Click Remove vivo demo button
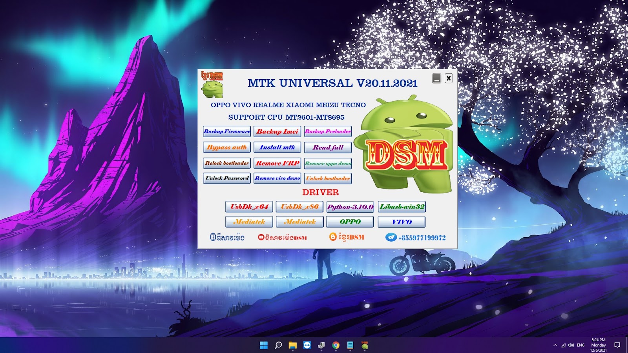 (x=277, y=178)
